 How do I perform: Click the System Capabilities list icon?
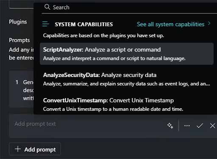pos(46,24)
